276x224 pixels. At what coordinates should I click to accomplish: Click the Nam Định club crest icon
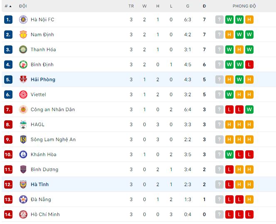click(x=23, y=35)
